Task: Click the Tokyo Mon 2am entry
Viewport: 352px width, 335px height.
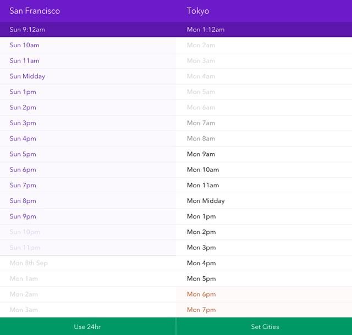Action: (264, 45)
